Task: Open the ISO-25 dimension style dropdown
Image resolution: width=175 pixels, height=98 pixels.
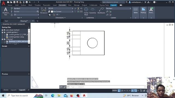Action: pyautogui.click(x=61, y=8)
